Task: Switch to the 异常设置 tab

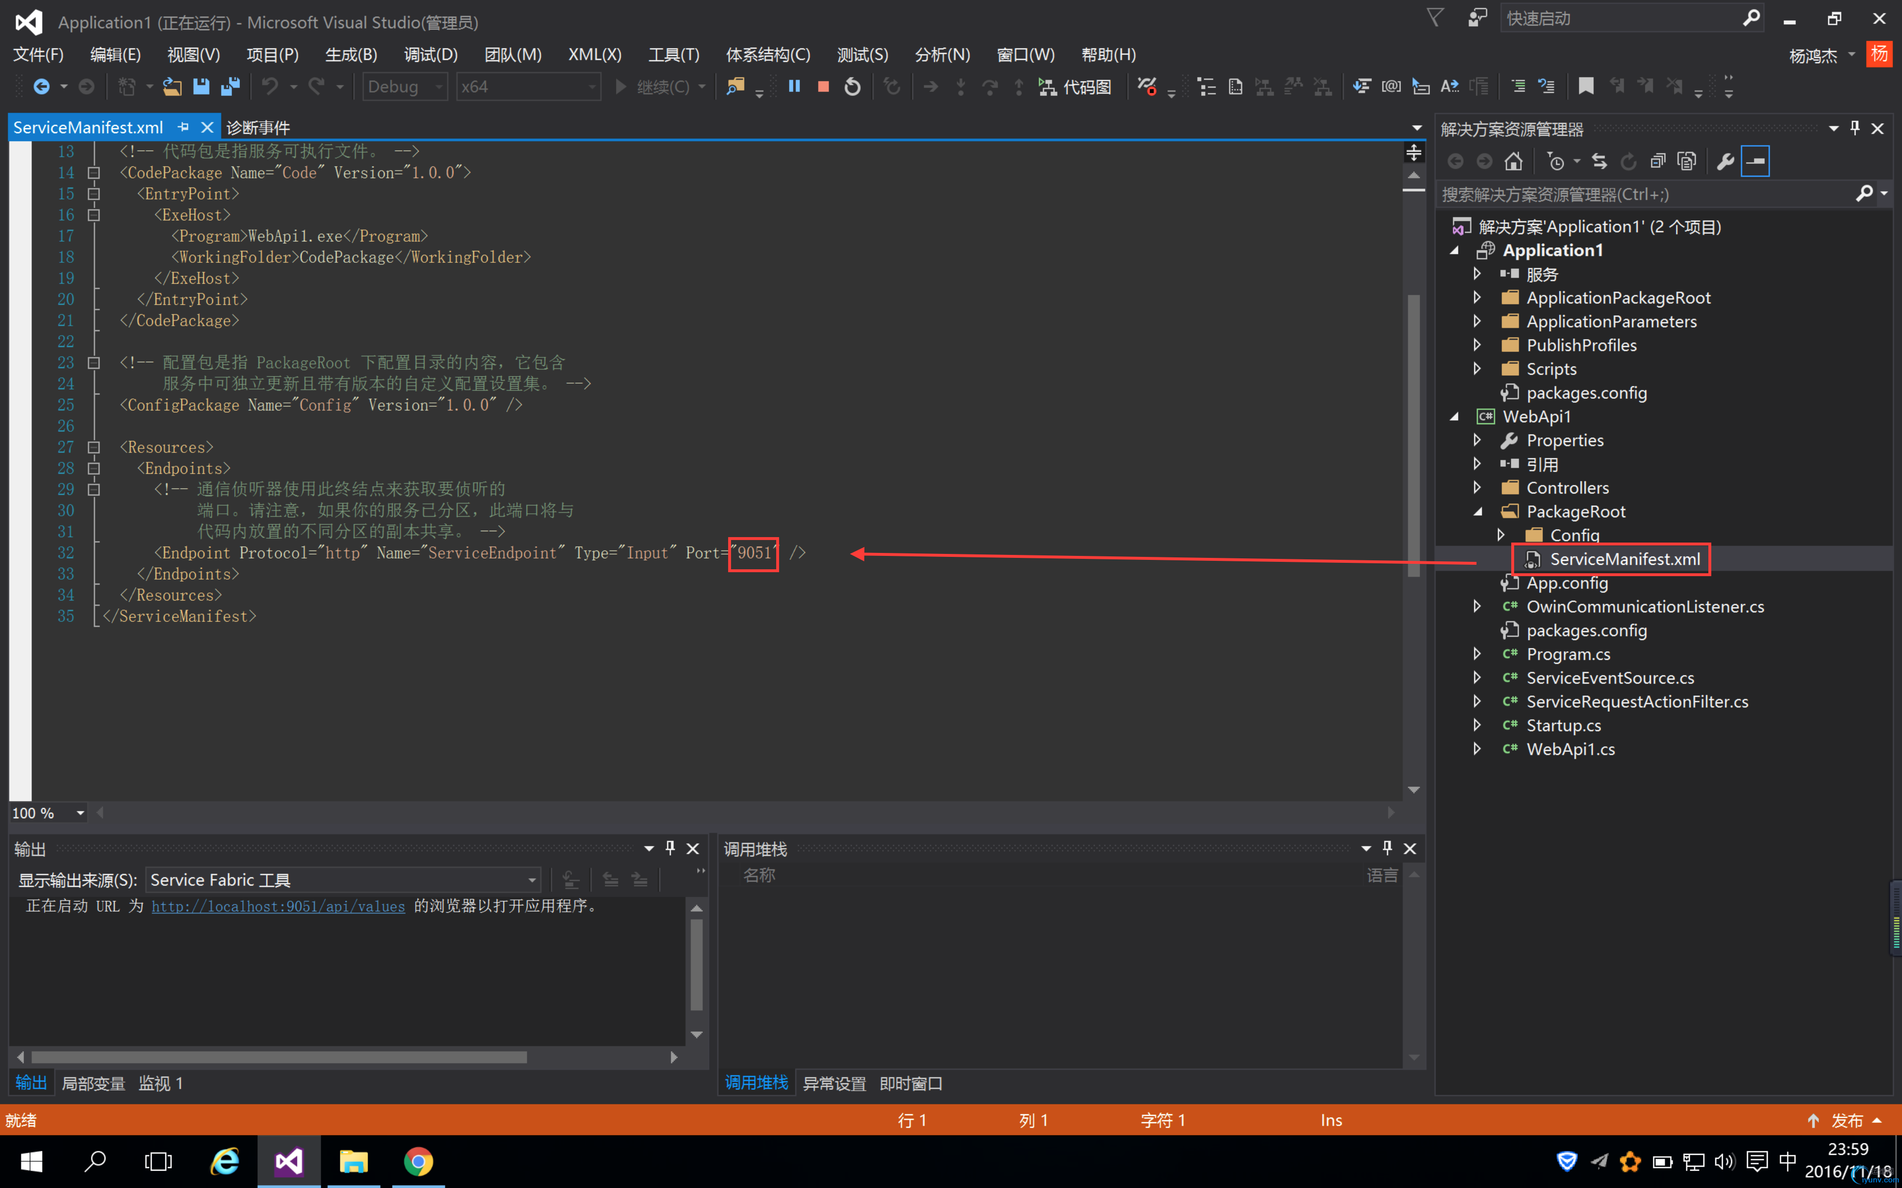Action: (x=834, y=1084)
